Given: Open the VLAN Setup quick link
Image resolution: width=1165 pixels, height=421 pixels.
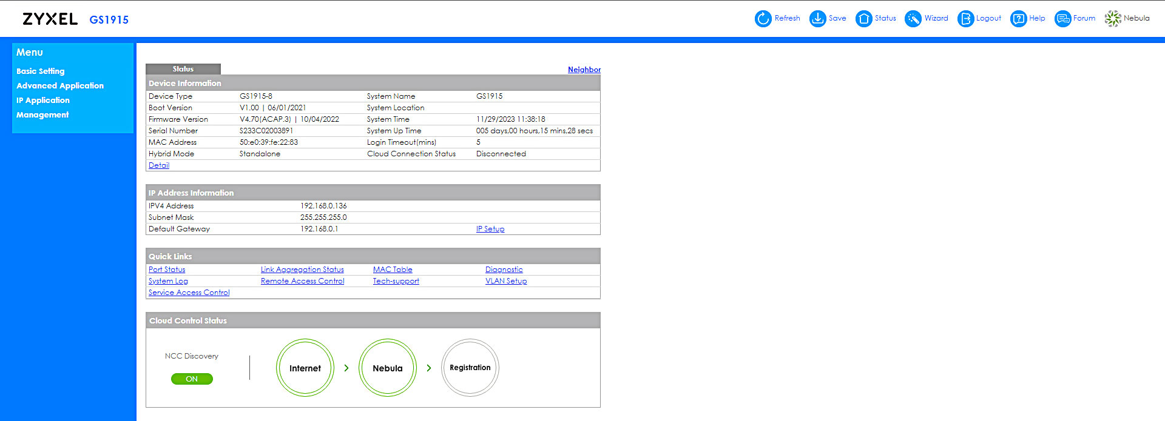Looking at the screenshot, I should tap(506, 281).
